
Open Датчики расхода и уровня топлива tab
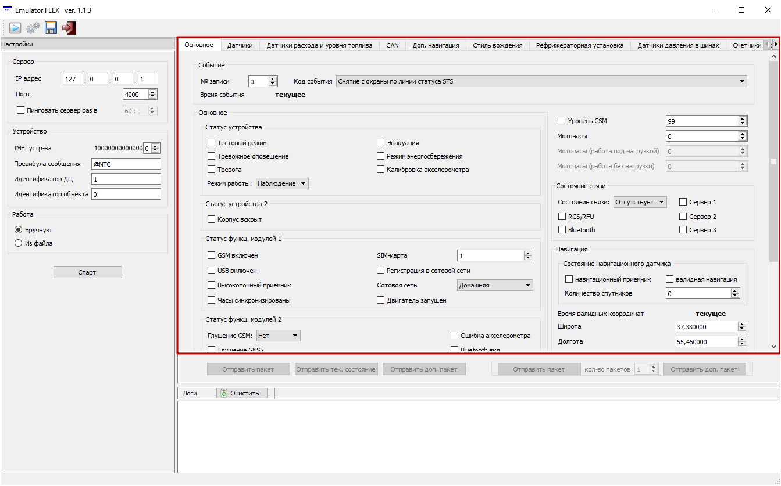coord(319,45)
